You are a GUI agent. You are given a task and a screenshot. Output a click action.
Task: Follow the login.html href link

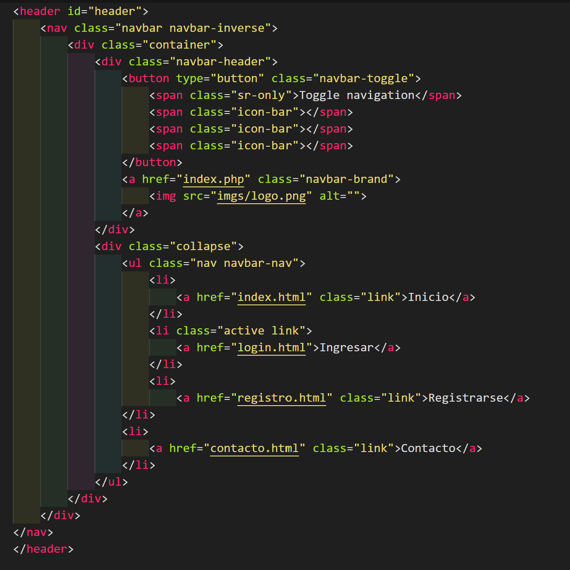pos(271,348)
